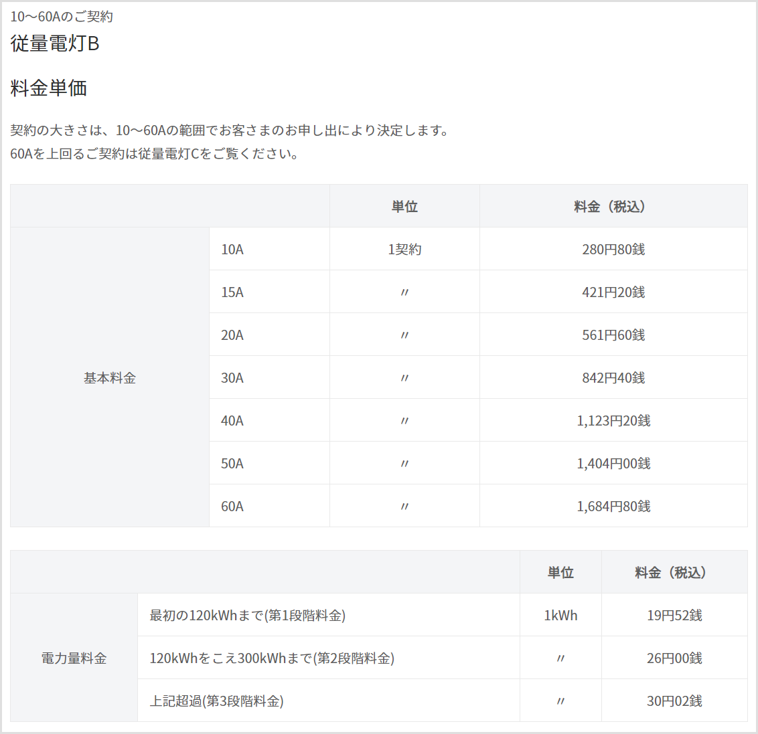This screenshot has height=734, width=758.
Task: Click the 基本料金 row header cell
Action: click(x=110, y=378)
